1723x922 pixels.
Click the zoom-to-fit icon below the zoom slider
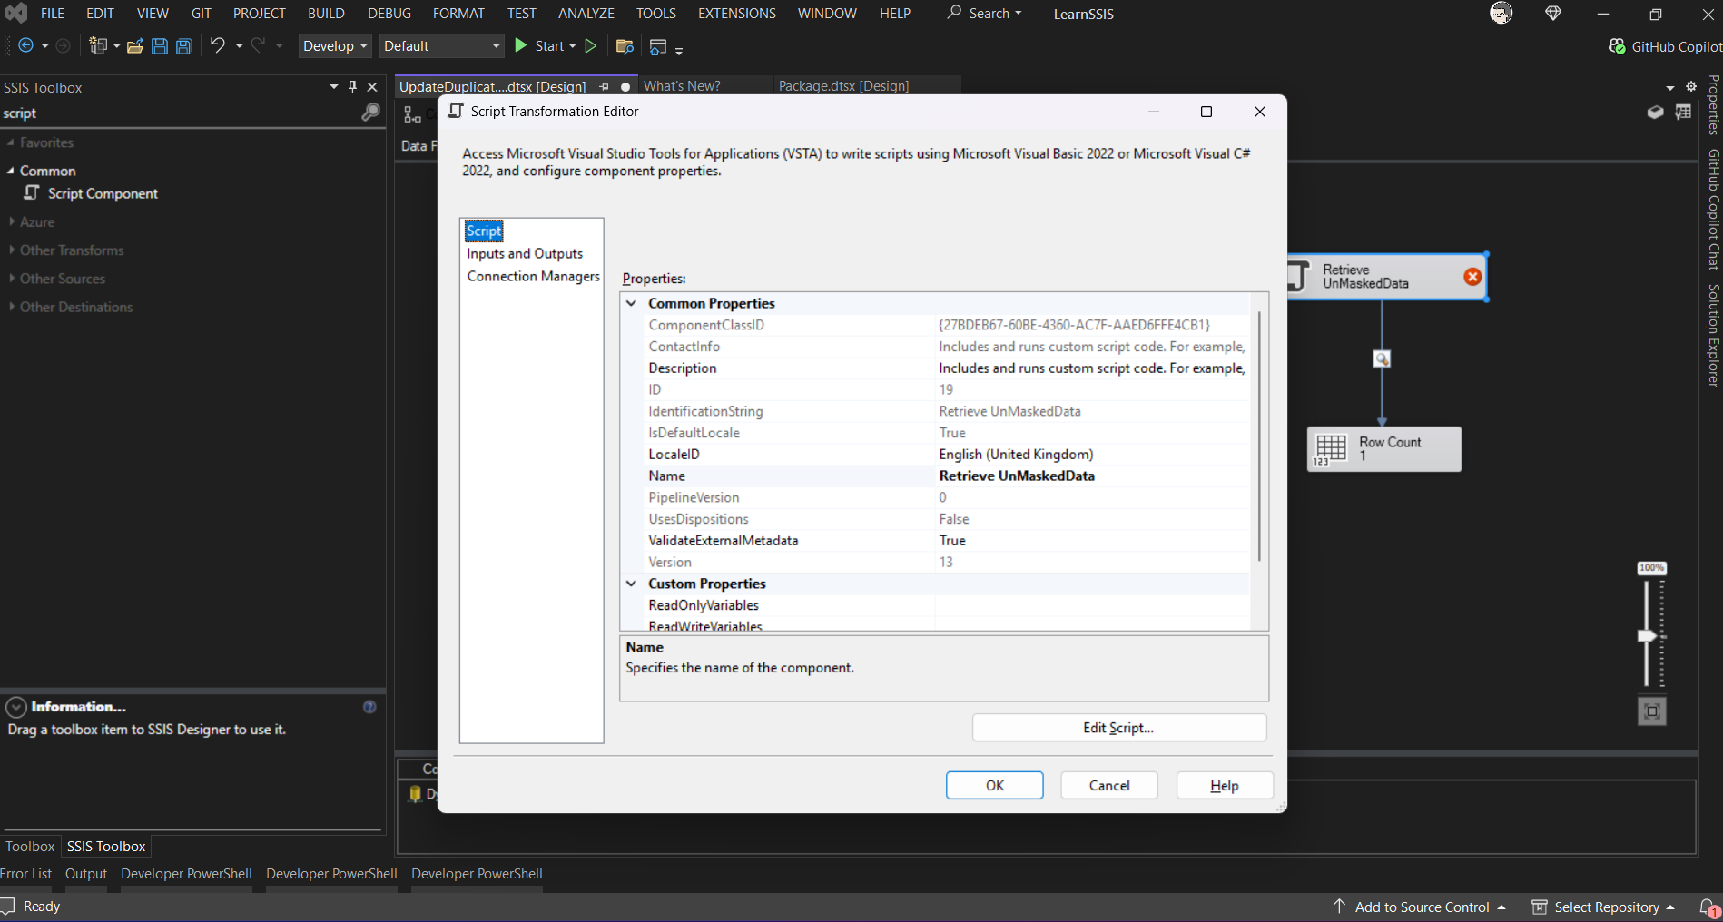coord(1652,711)
